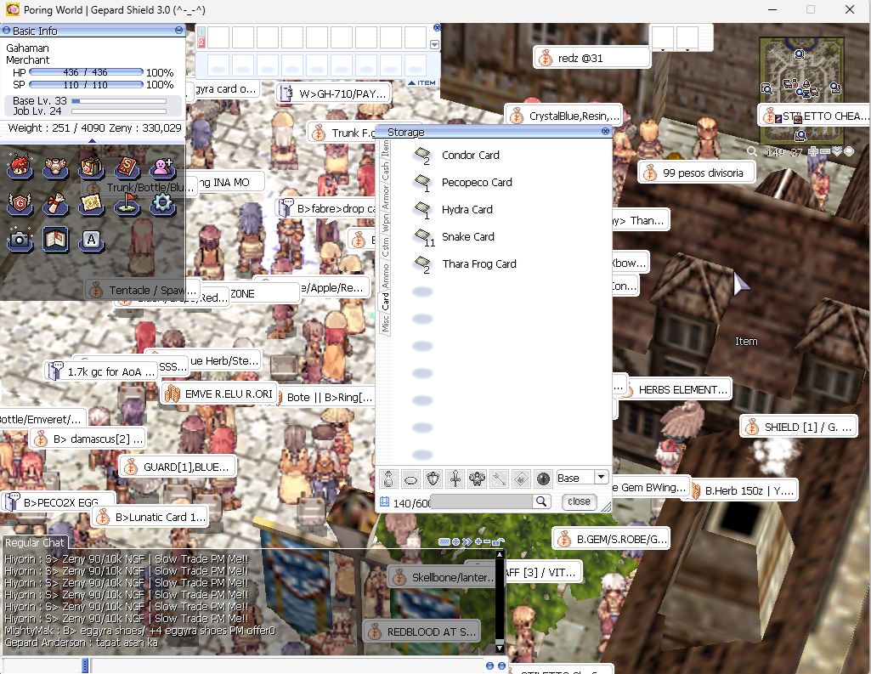Screen dimensions: 871x674
Task: Open the world map parchment icon
Action: [x=91, y=204]
